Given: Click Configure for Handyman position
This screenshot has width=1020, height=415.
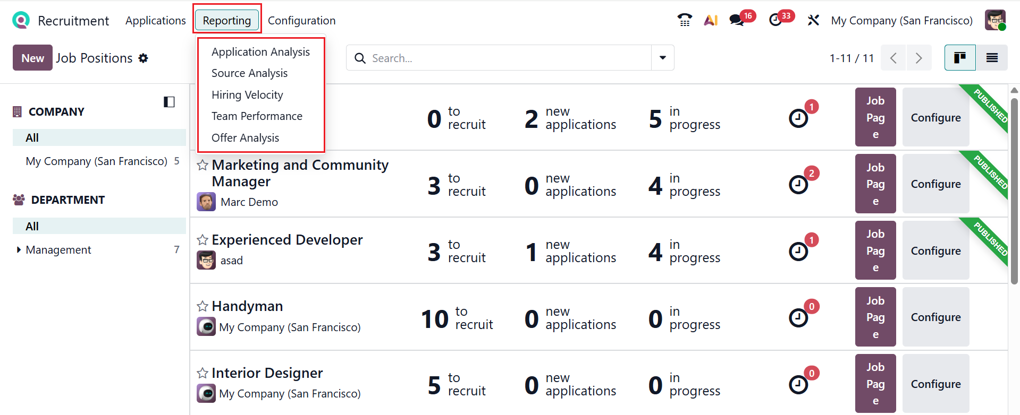Looking at the screenshot, I should coord(935,317).
